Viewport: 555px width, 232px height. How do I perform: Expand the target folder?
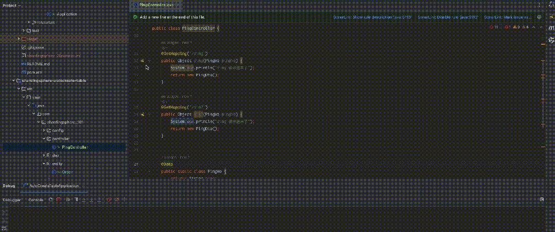coord(19,39)
